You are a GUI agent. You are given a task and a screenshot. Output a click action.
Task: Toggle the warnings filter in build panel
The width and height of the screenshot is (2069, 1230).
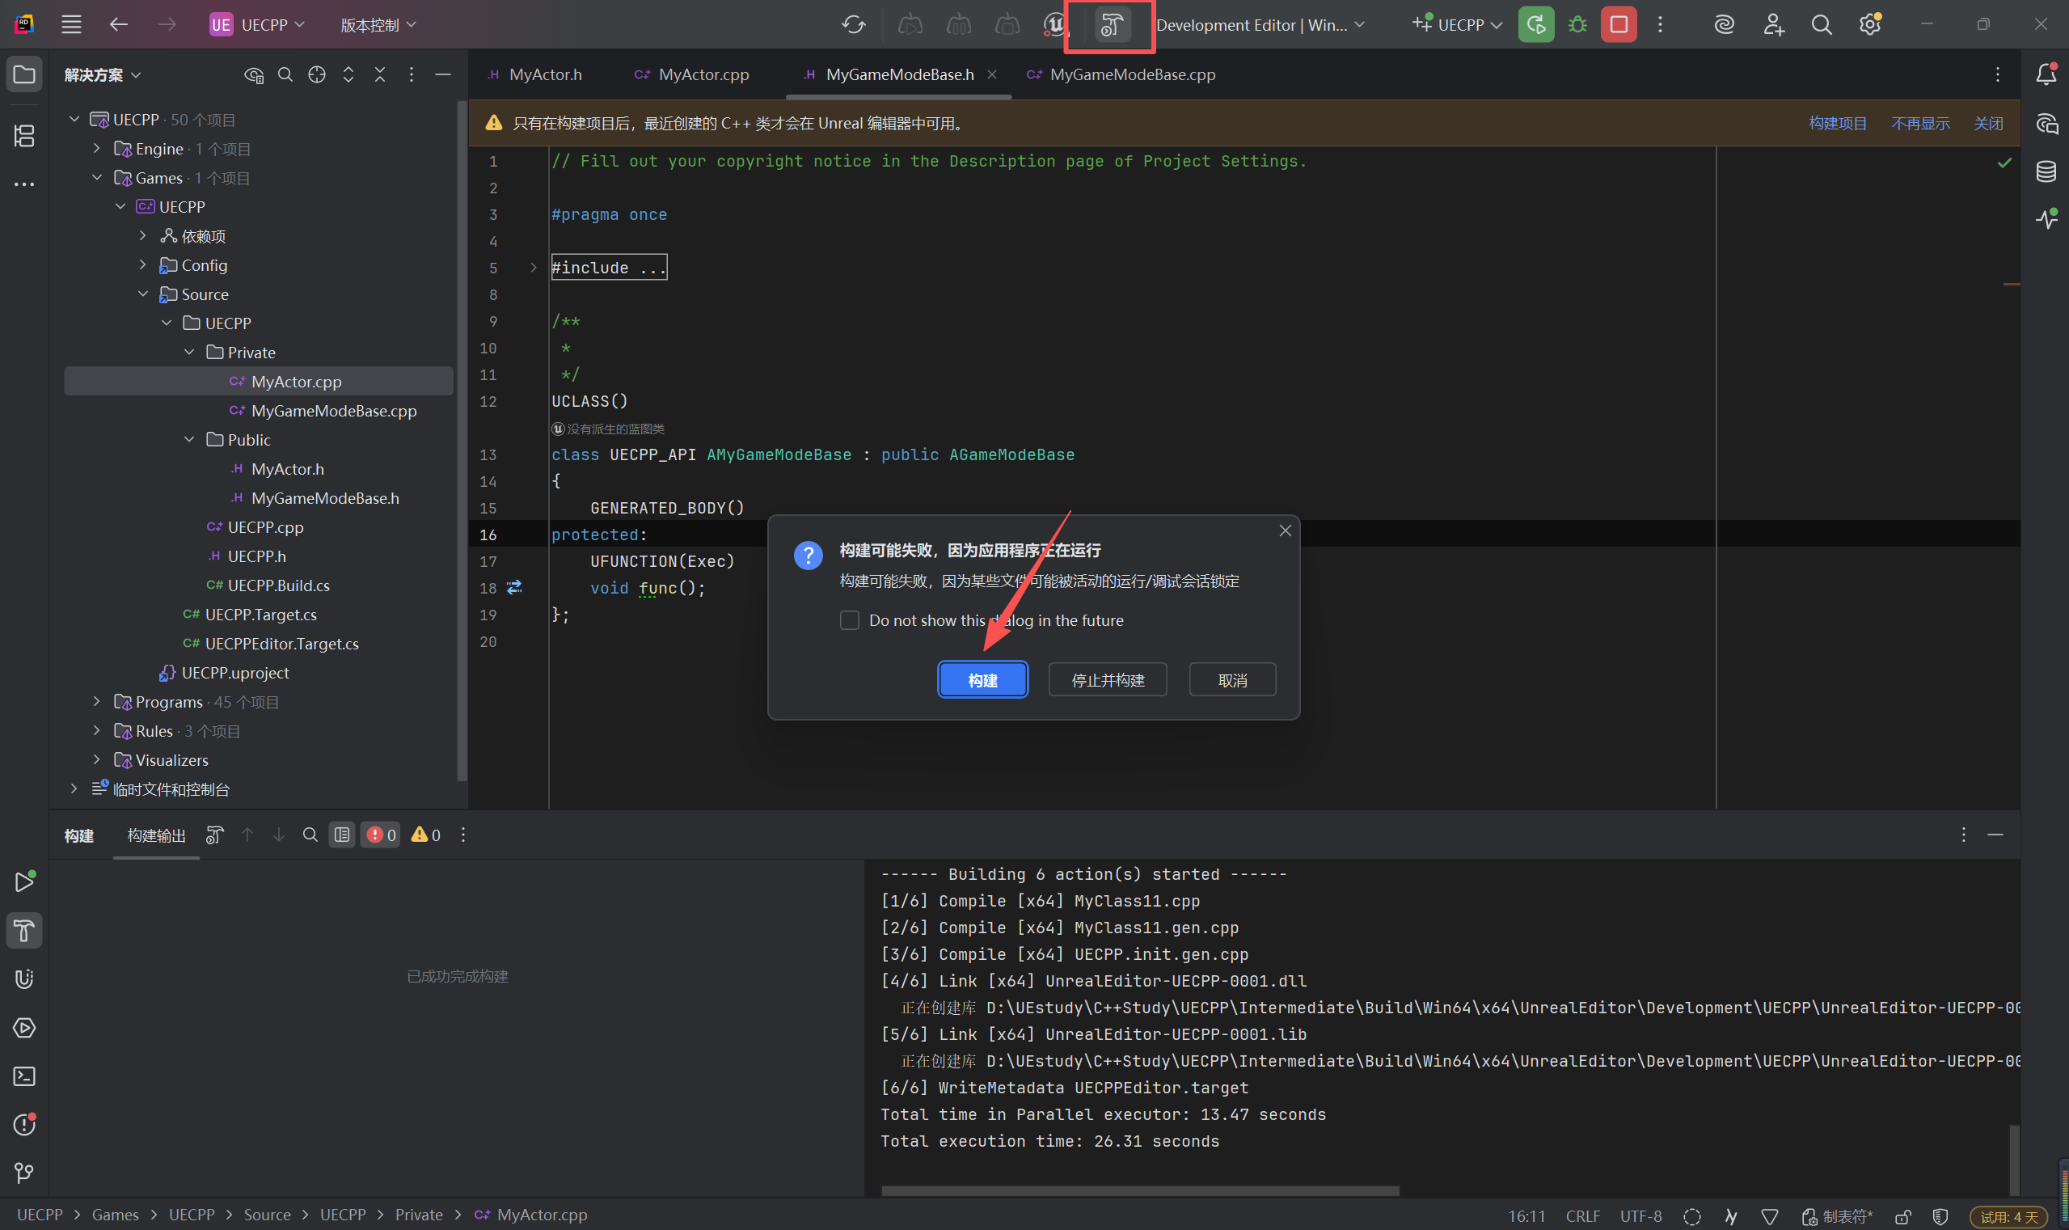[x=425, y=835]
